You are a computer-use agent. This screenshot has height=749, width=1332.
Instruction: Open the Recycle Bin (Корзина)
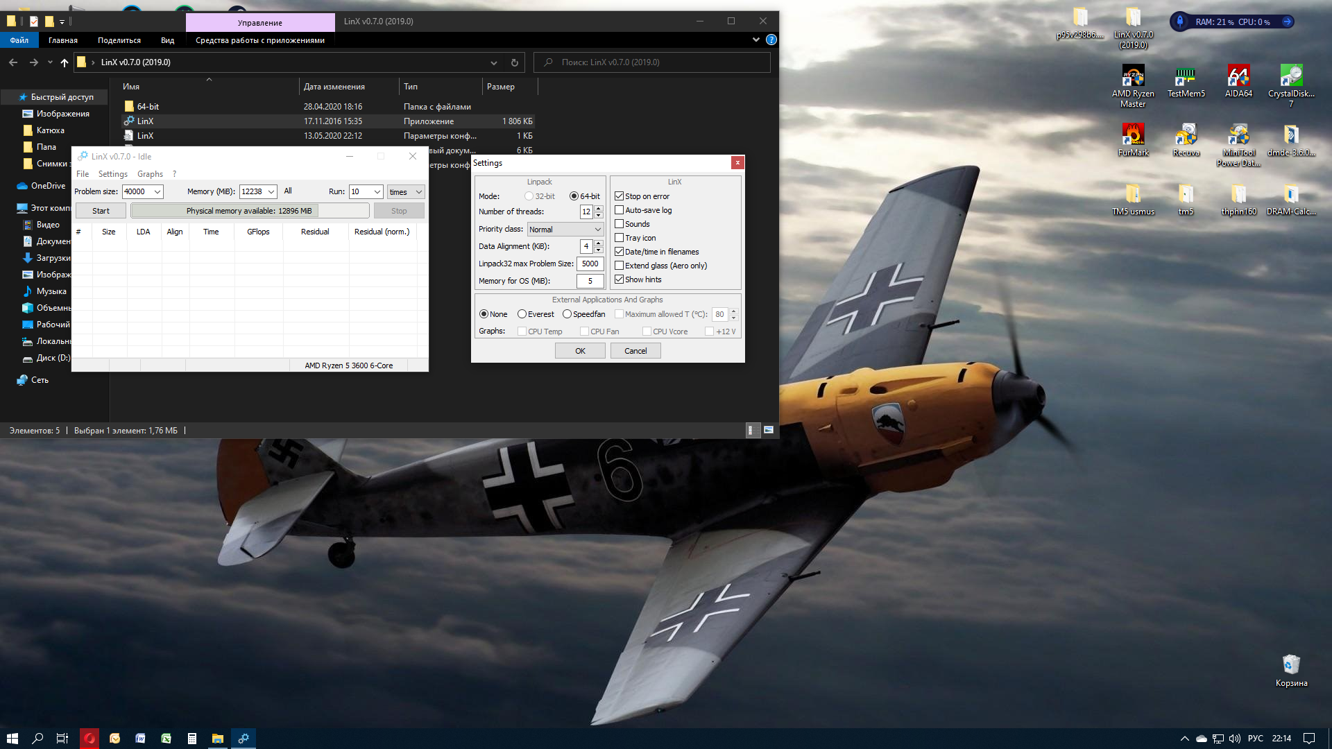coord(1290,666)
